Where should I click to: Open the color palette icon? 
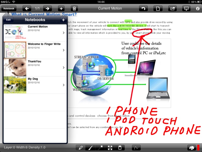pos(191,148)
